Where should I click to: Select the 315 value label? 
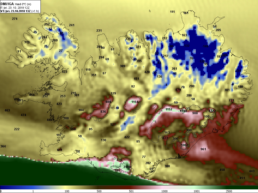pos(30,57)
